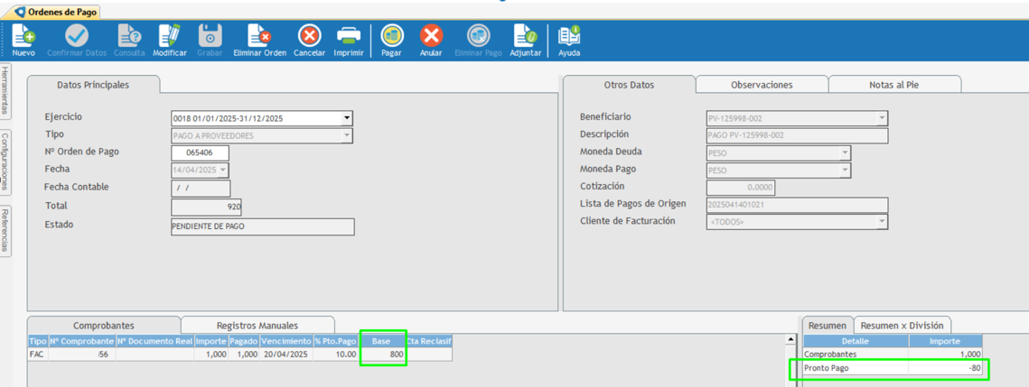Screen dimensions: 1029x387
Task: Expand the Ejercicio dropdown
Action: point(346,118)
